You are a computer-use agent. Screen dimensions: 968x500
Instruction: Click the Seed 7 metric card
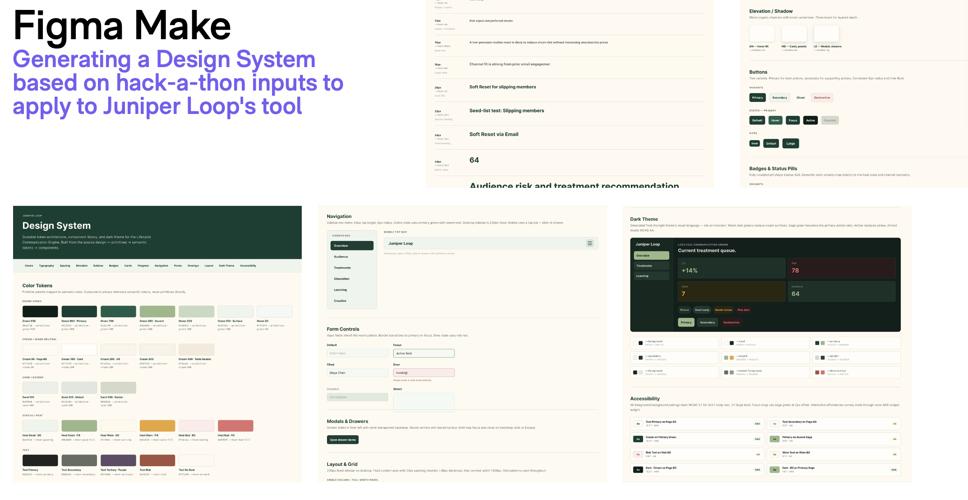click(731, 291)
